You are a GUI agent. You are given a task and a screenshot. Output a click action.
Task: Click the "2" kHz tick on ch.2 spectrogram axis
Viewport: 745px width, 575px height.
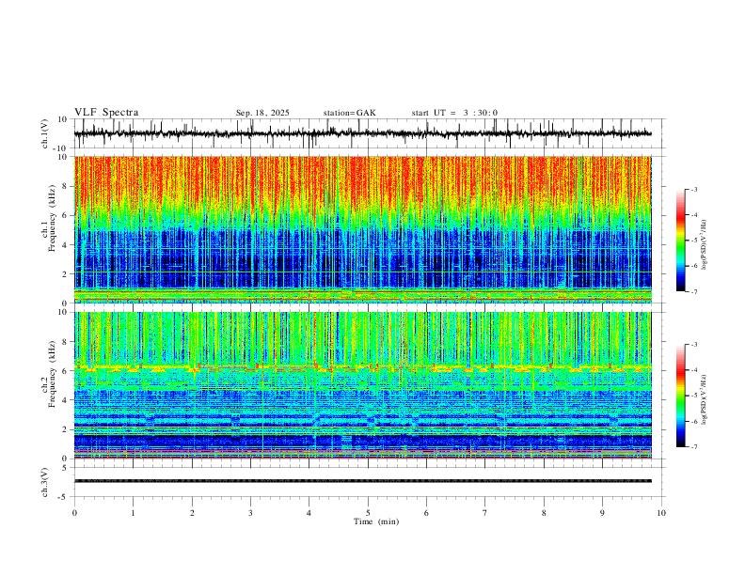[65, 429]
